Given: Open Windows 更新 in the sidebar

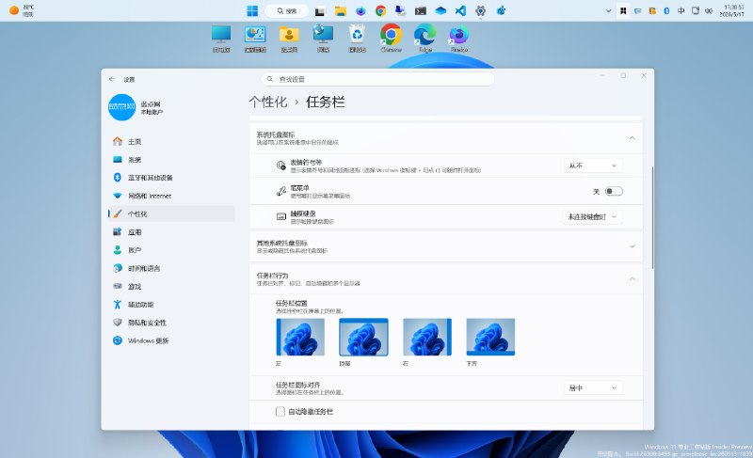Looking at the screenshot, I should pyautogui.click(x=171, y=340).
